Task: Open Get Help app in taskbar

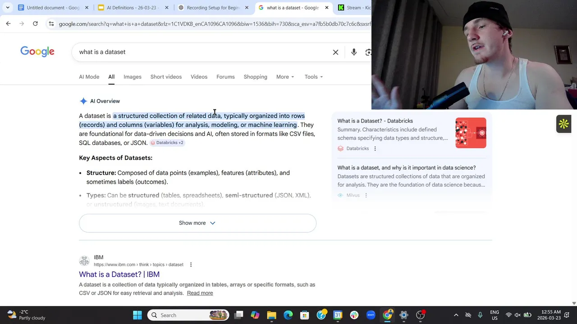Action: tap(321, 315)
